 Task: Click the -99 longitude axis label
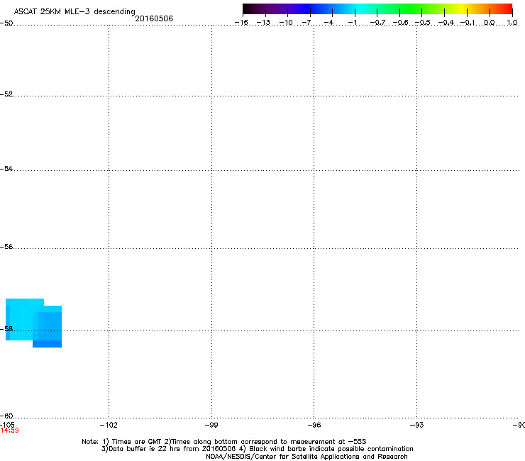point(211,425)
